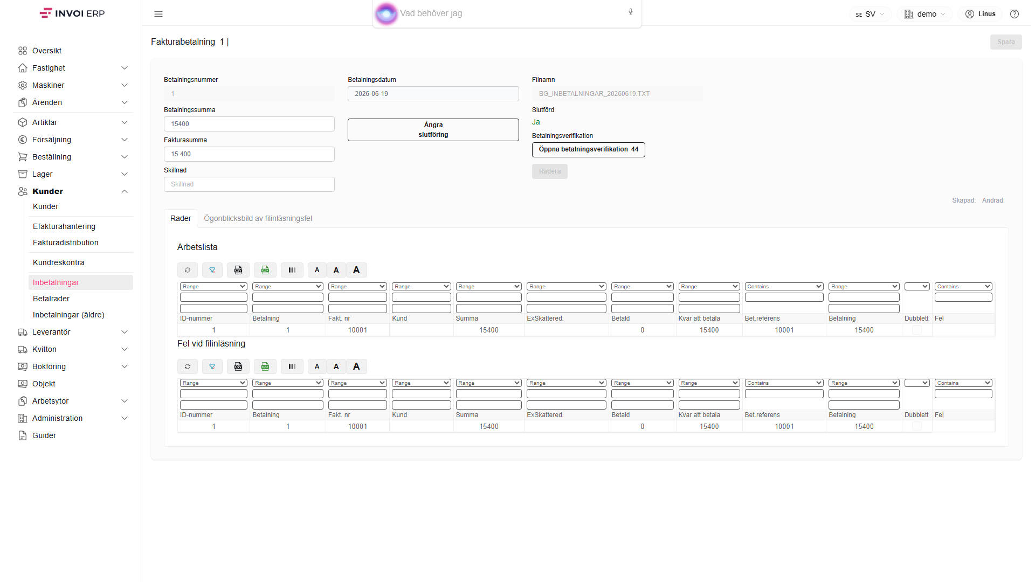Select the Rader tab
The height and width of the screenshot is (582, 1035).
click(x=181, y=218)
